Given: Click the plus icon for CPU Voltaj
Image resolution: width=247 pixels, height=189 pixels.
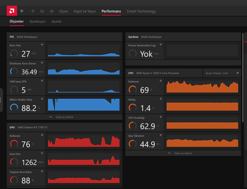Looking at the screenshot, I should pyautogui.click(x=161, y=99).
